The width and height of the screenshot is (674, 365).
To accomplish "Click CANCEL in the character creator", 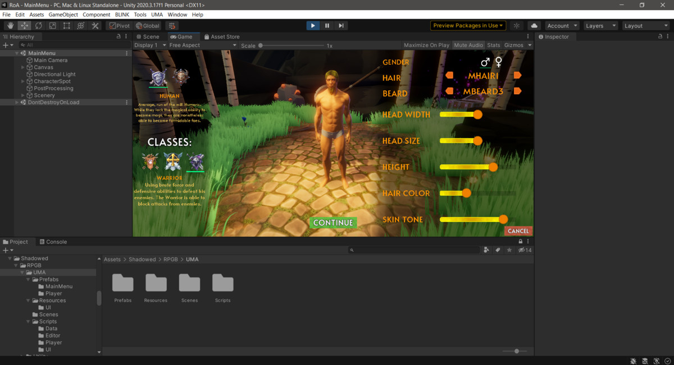I will 518,230.
